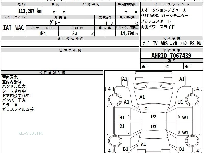Click the 室内内張傷 inspector note
Screen dimensions: 204x153
pos(11,82)
